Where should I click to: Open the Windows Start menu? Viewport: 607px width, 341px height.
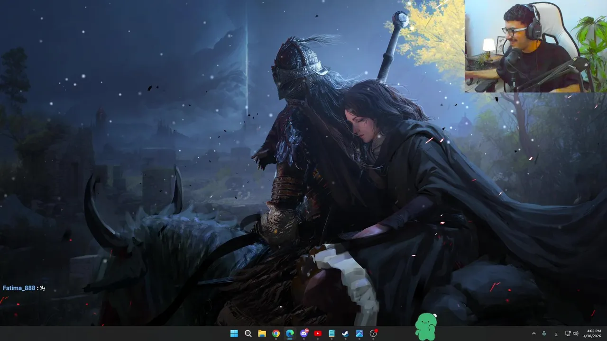(234, 333)
